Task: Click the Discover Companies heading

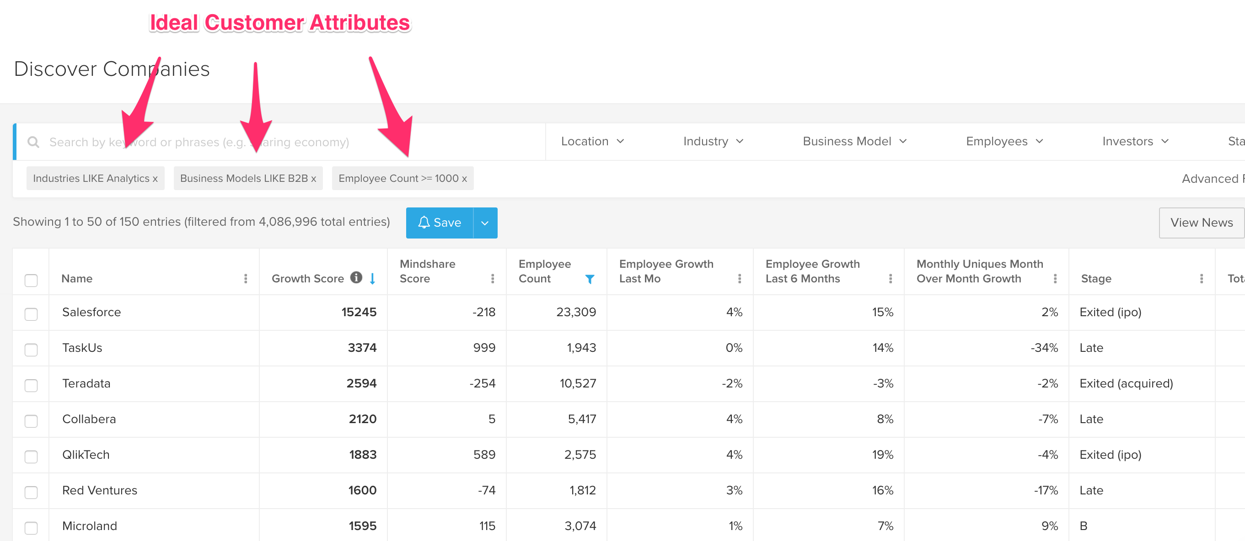Action: 112,69
